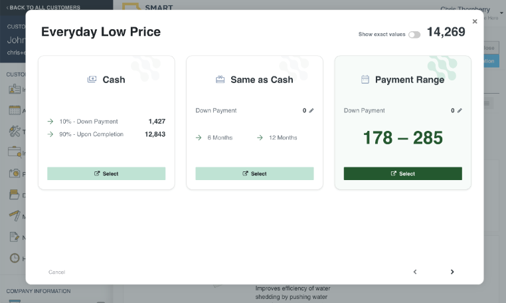Toggle Show exact values switch
This screenshot has height=303, width=506.
[x=414, y=35]
